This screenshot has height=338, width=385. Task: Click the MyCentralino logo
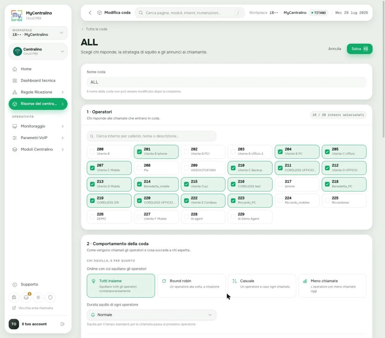(x=17, y=15)
